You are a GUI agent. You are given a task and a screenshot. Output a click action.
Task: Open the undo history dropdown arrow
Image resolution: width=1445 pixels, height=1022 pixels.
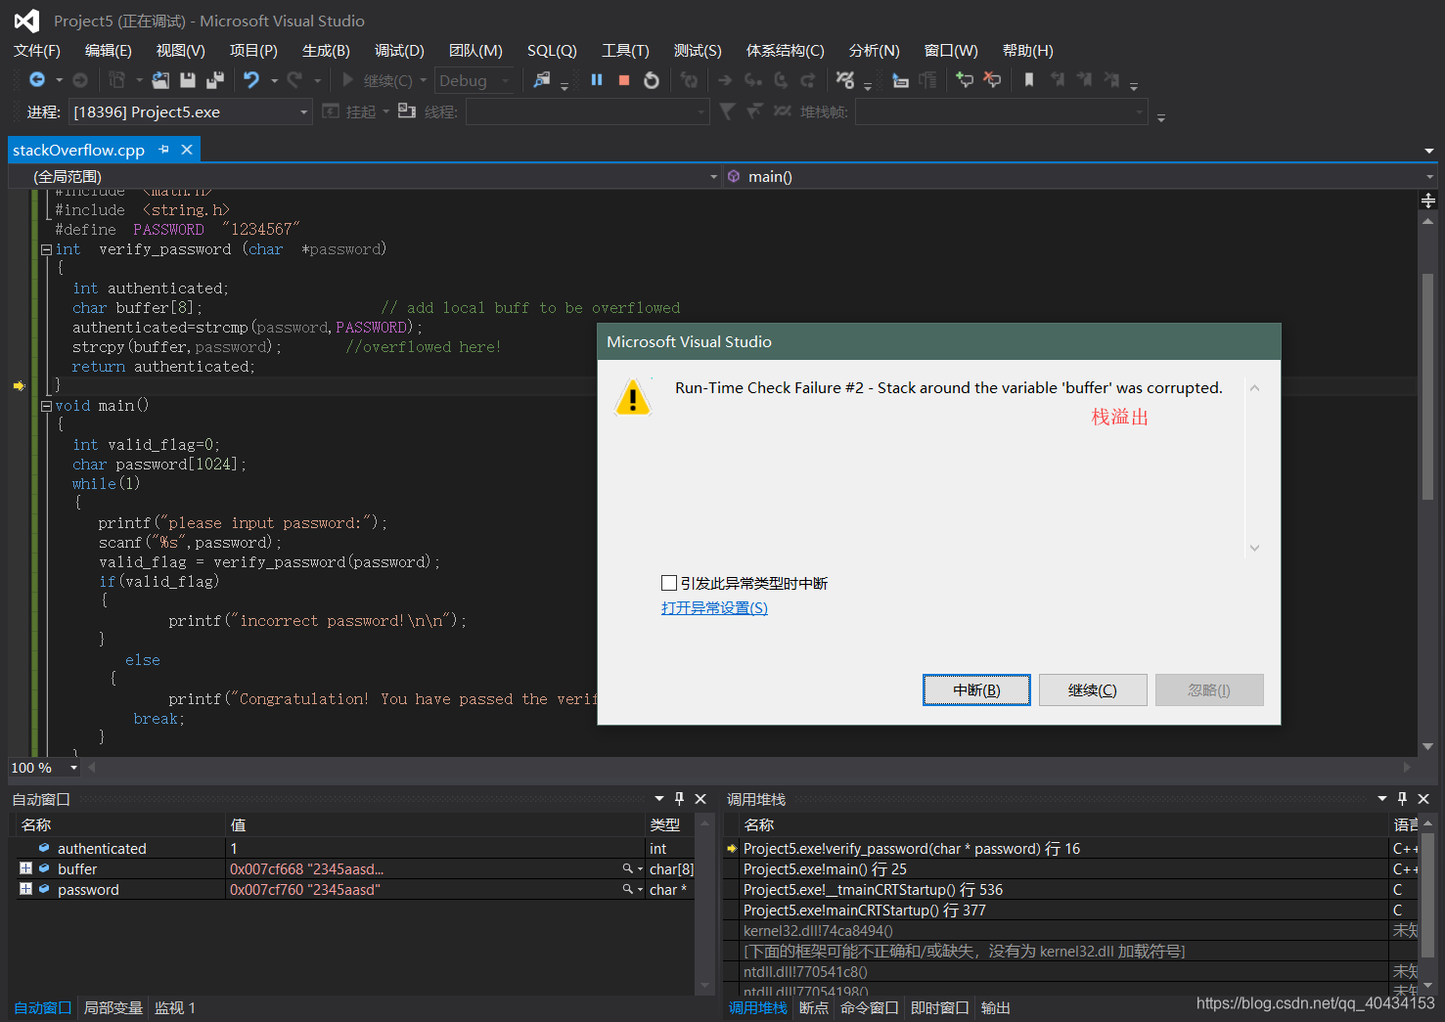[275, 80]
